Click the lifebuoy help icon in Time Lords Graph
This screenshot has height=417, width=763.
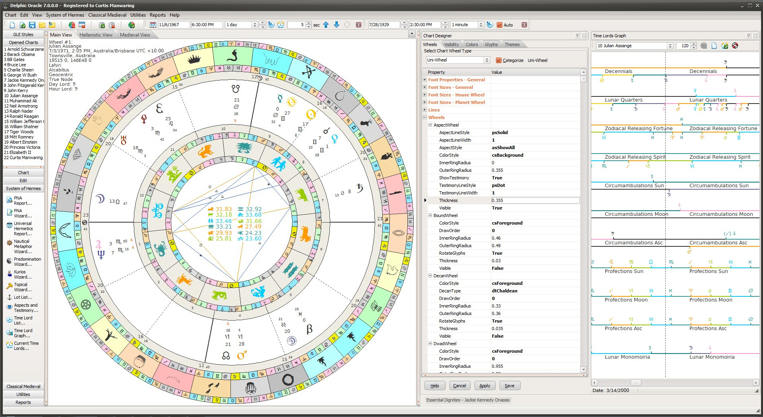tap(735, 46)
